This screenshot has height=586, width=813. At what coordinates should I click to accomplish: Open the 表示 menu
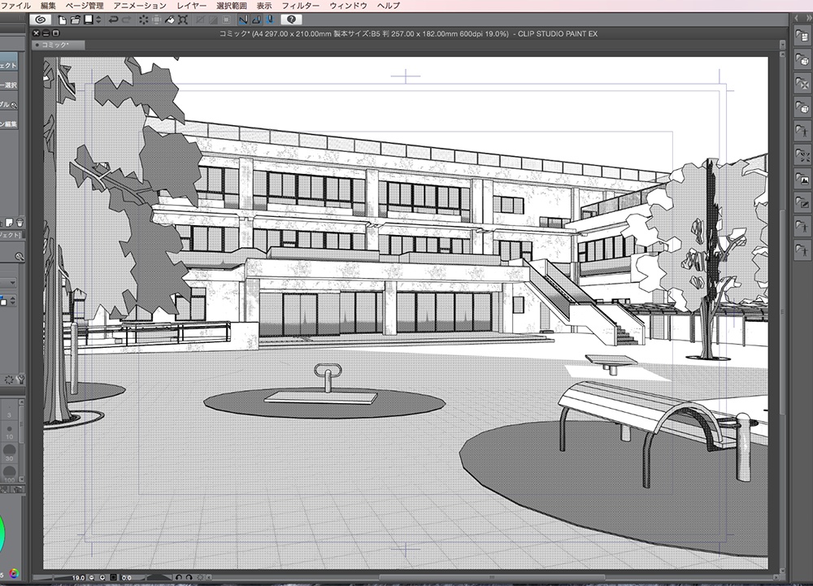point(264,6)
